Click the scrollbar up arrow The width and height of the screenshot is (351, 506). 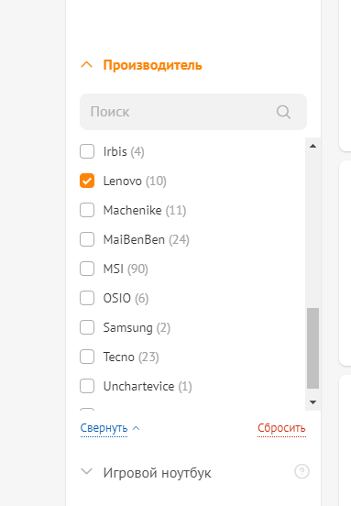313,146
